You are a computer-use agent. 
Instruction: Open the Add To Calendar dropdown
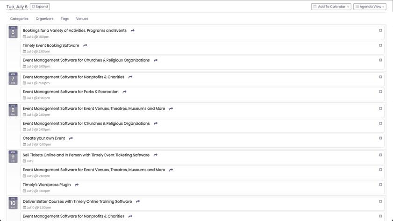(x=331, y=7)
